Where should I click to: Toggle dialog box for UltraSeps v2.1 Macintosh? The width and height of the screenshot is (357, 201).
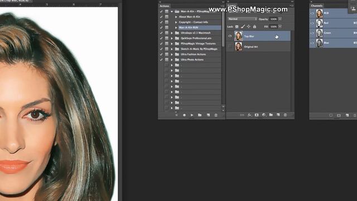coord(167,33)
